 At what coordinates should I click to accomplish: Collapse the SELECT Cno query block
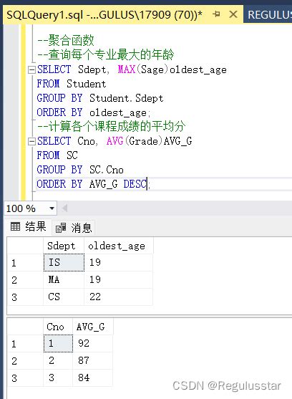(x=31, y=141)
